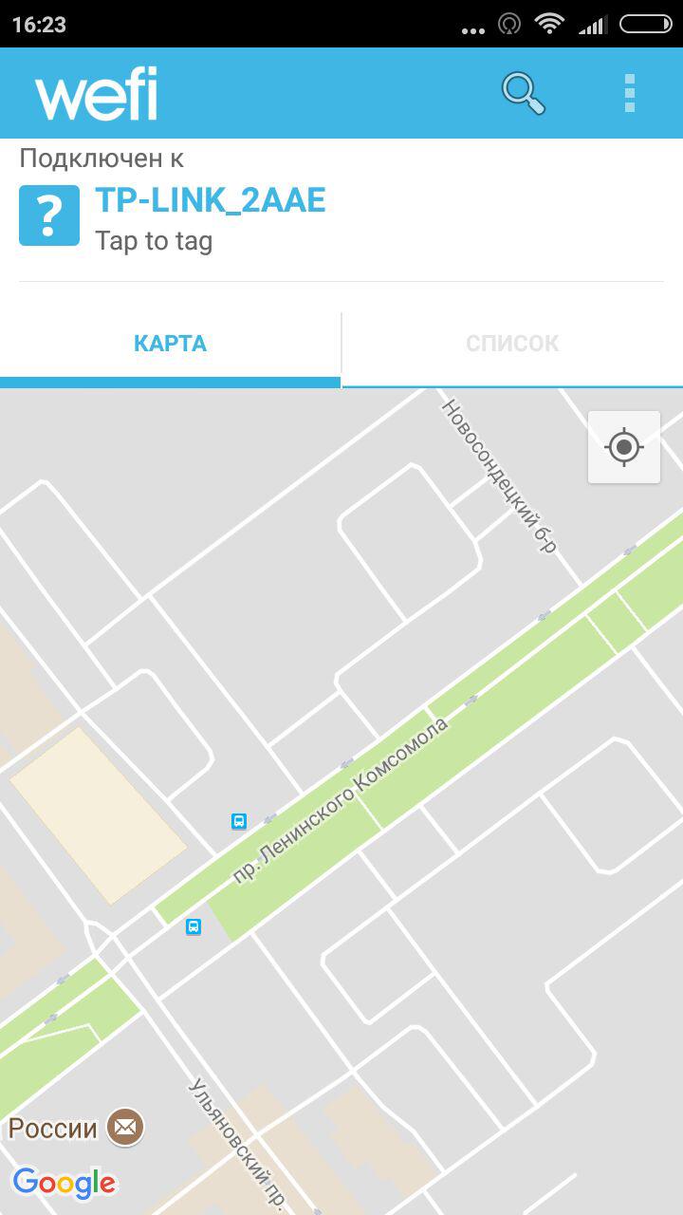
Task: Select the lower bus stop marker
Action: tap(194, 926)
